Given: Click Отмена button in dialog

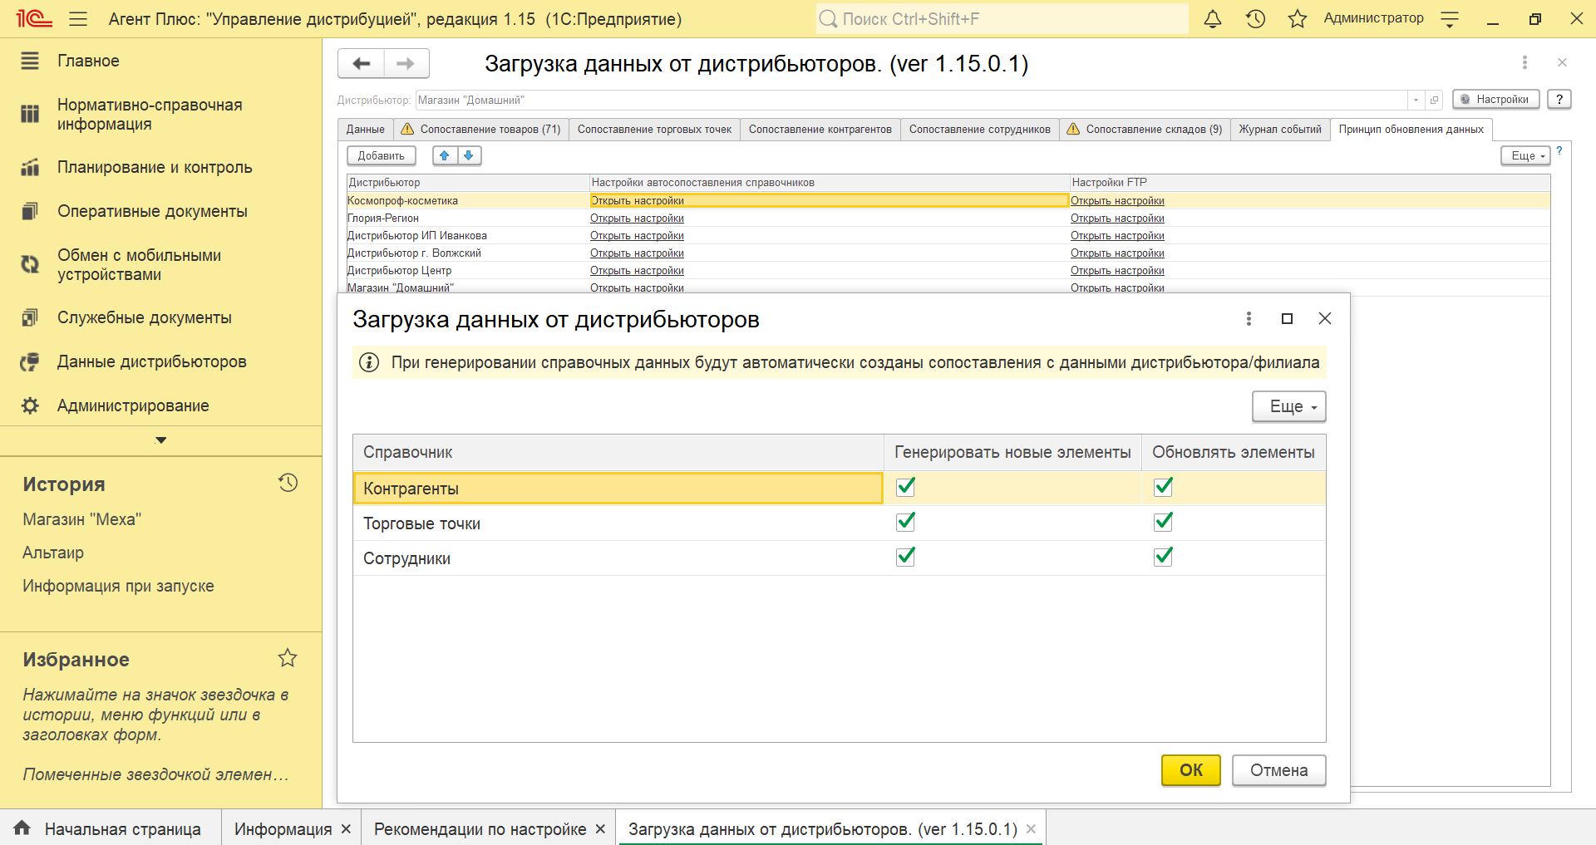Looking at the screenshot, I should coord(1278,770).
